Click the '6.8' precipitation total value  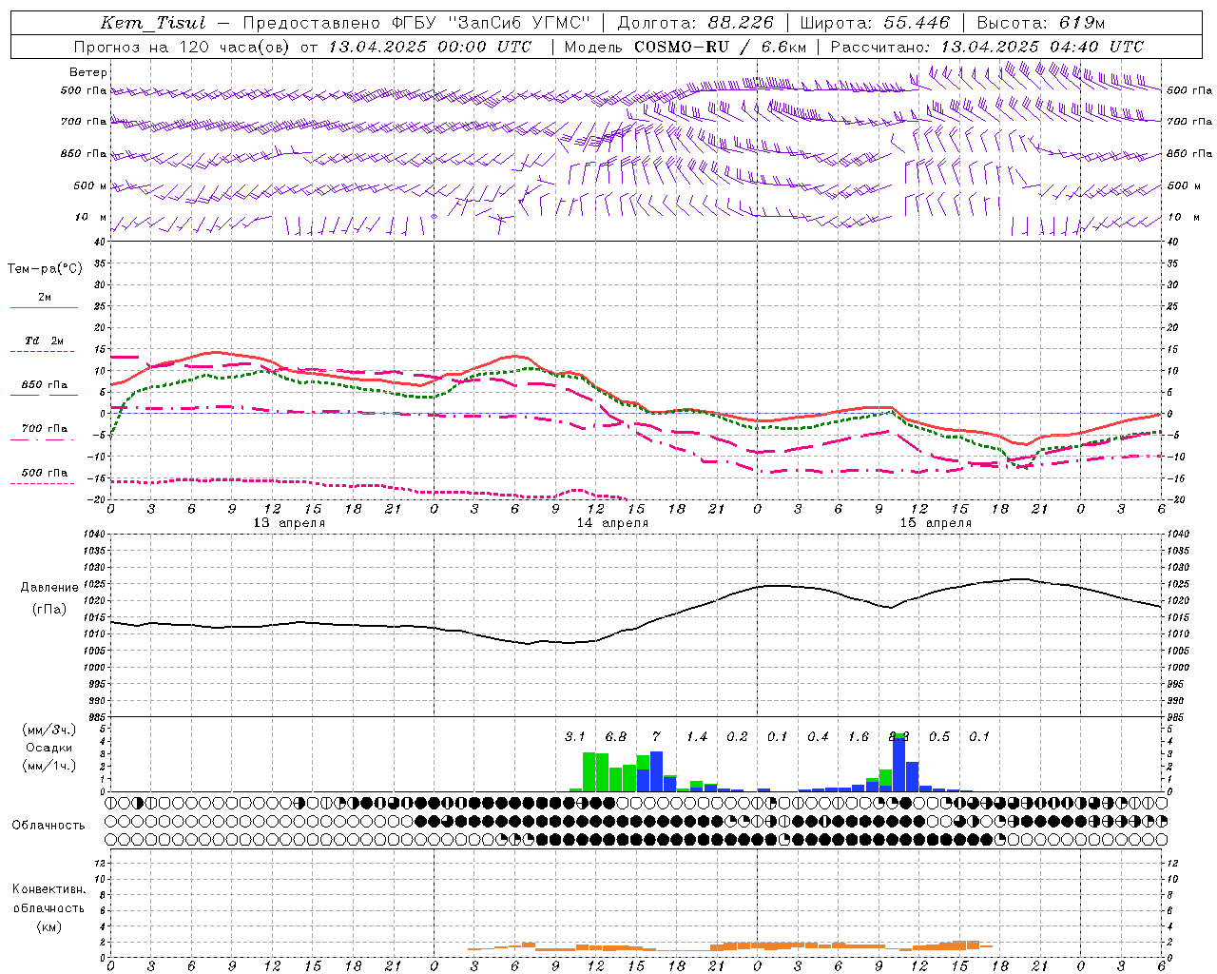coord(615,736)
